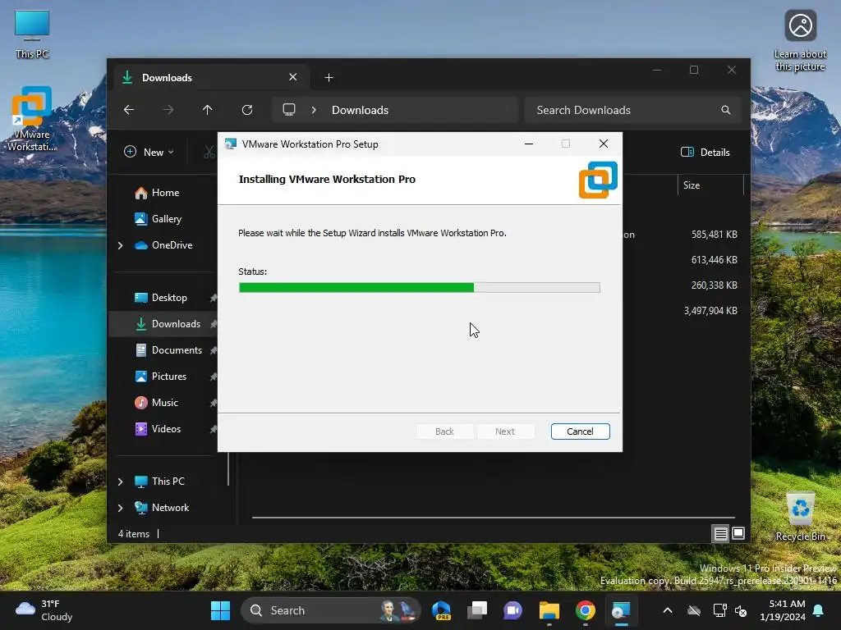Expand the This PC tree node
This screenshot has width=841, height=630.
coord(120,482)
